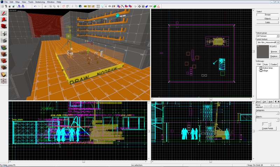Click the undo arrow in toolbar

click(x=35, y=6)
